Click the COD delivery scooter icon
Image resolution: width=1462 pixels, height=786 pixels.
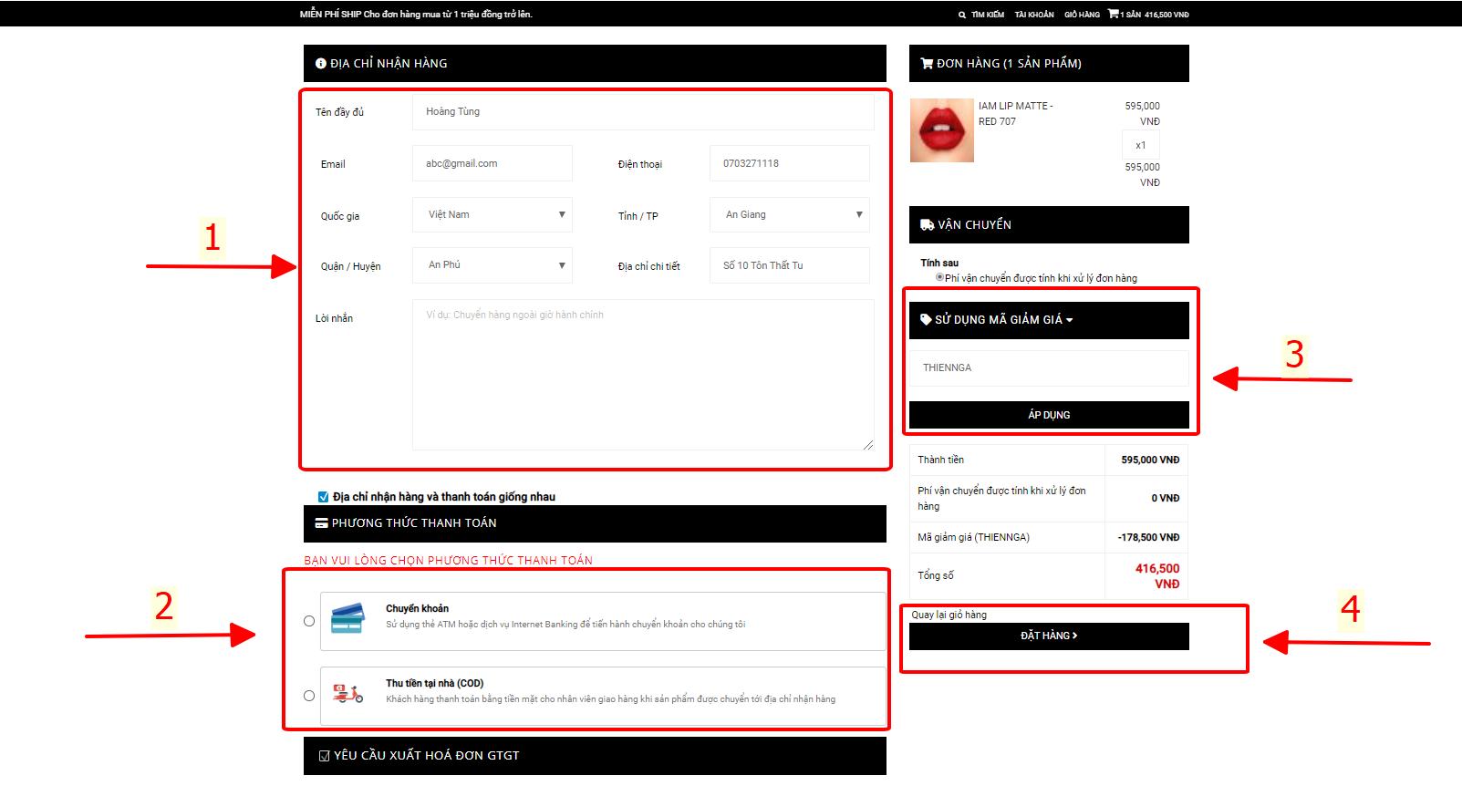(347, 694)
